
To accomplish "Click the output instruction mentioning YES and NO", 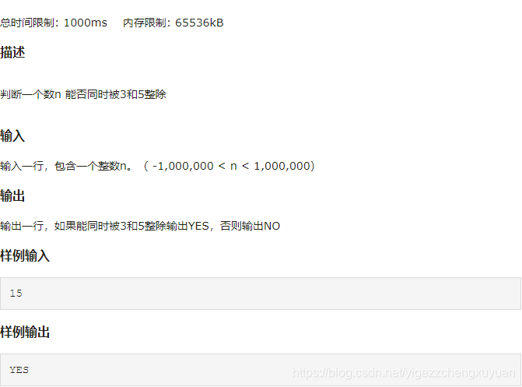I will tap(140, 226).
